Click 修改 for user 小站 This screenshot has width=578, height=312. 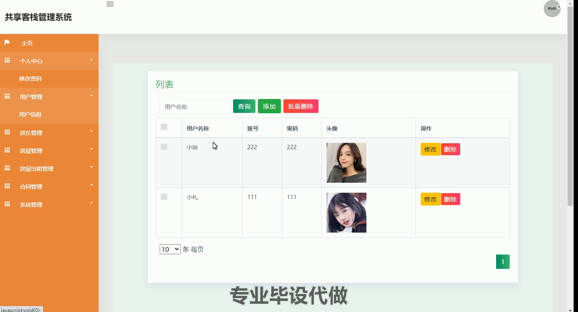(430, 149)
